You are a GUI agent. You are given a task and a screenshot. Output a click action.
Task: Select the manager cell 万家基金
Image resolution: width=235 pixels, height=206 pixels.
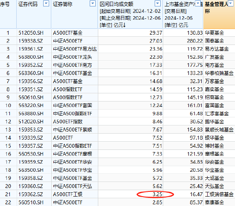214,81
